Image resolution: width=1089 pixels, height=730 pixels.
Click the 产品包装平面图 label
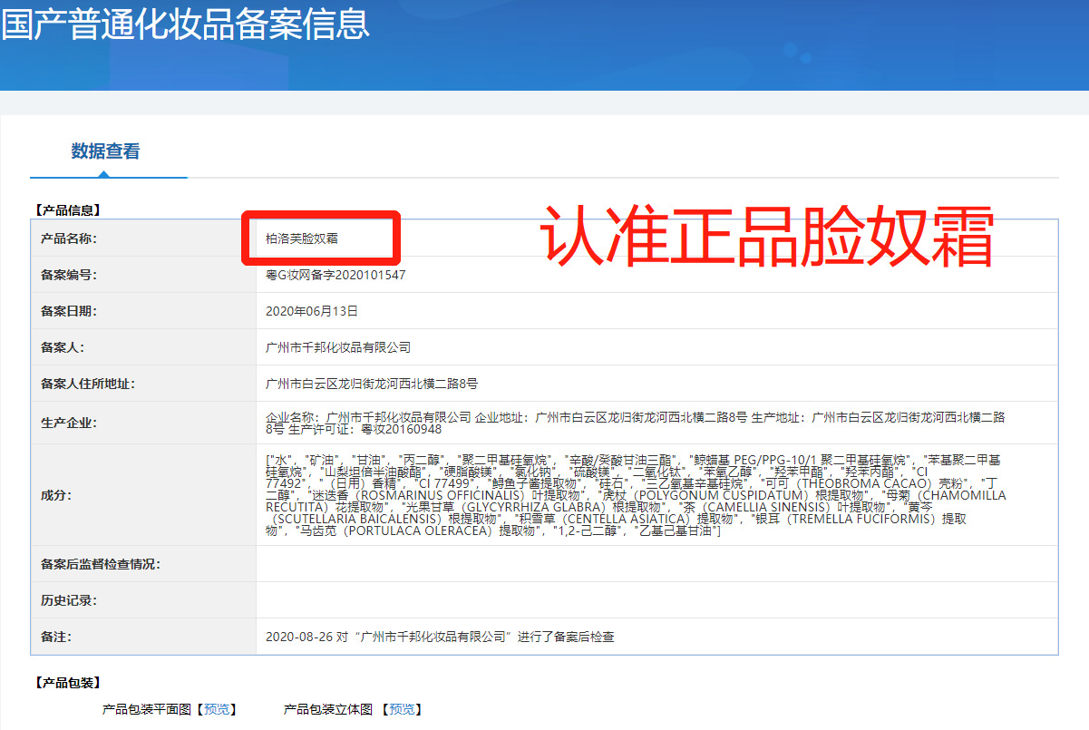[147, 709]
